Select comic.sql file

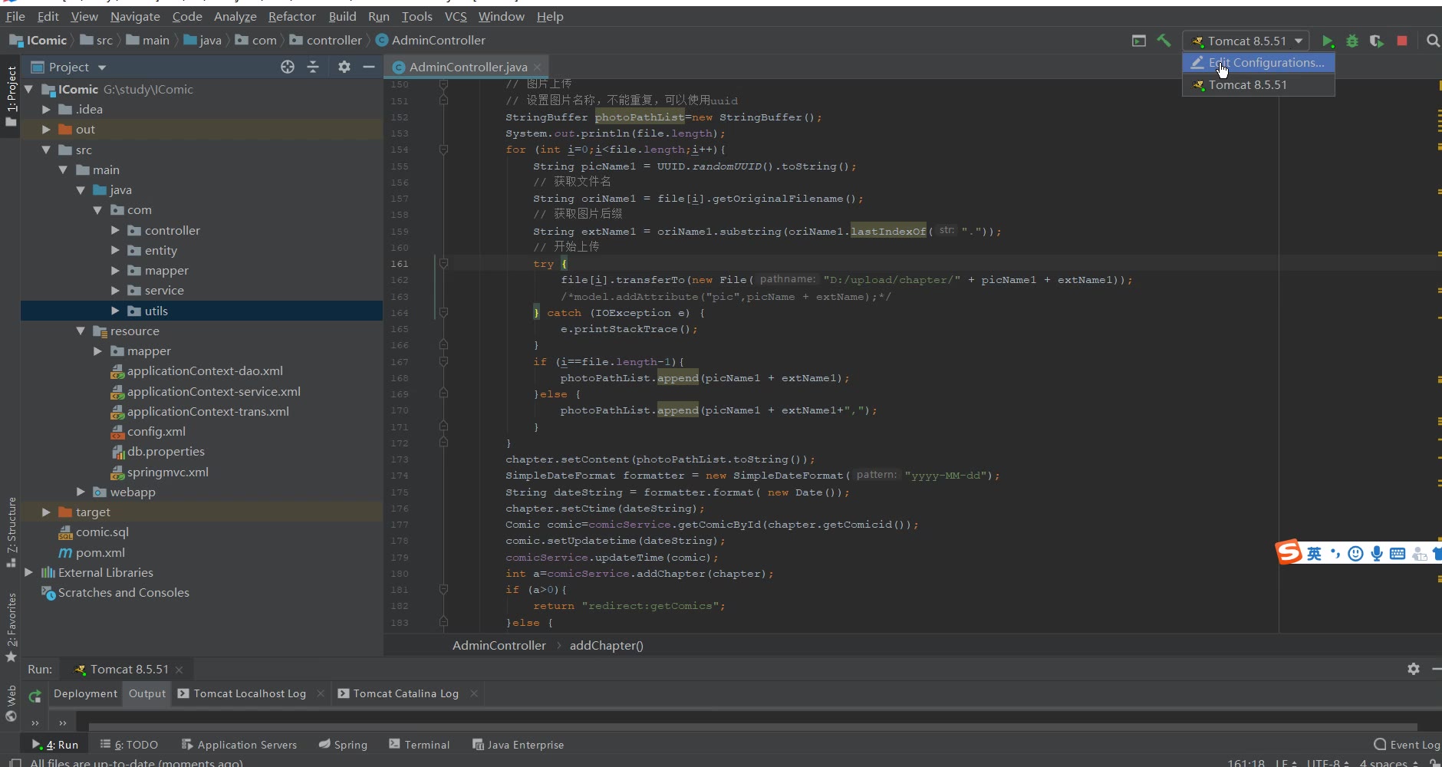pos(102,532)
